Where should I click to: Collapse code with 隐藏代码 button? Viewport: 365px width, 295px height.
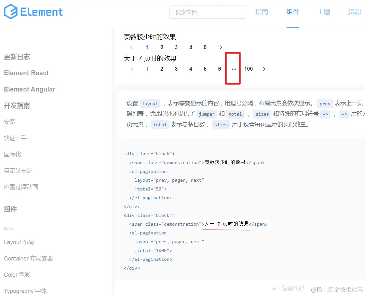(x=293, y=288)
